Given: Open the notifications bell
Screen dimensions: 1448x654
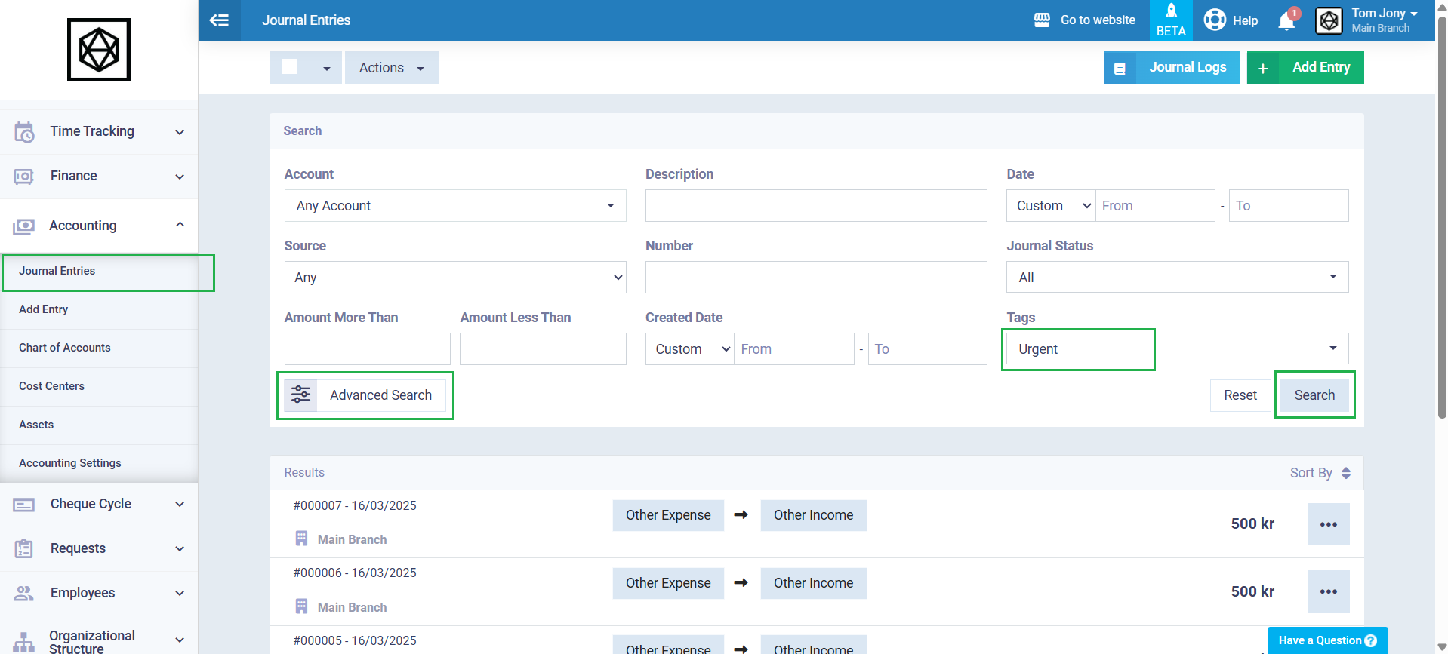Looking at the screenshot, I should click(x=1286, y=21).
